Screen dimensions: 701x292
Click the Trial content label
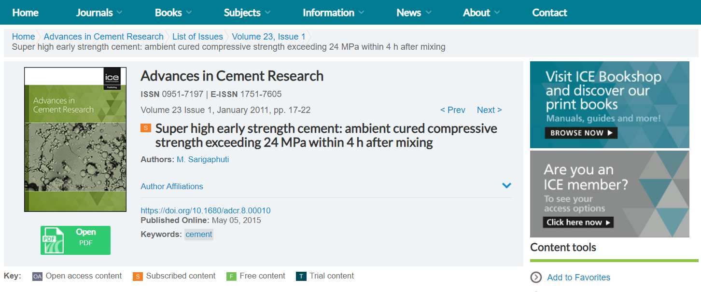point(332,276)
